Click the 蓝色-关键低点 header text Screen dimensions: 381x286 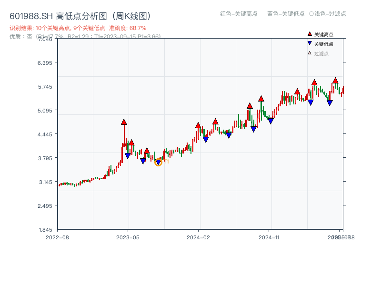(x=286, y=14)
